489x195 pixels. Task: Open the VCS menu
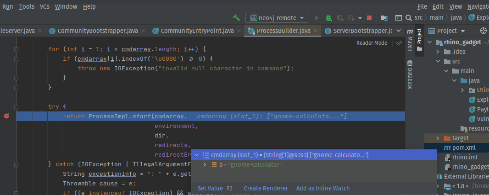(45, 6)
